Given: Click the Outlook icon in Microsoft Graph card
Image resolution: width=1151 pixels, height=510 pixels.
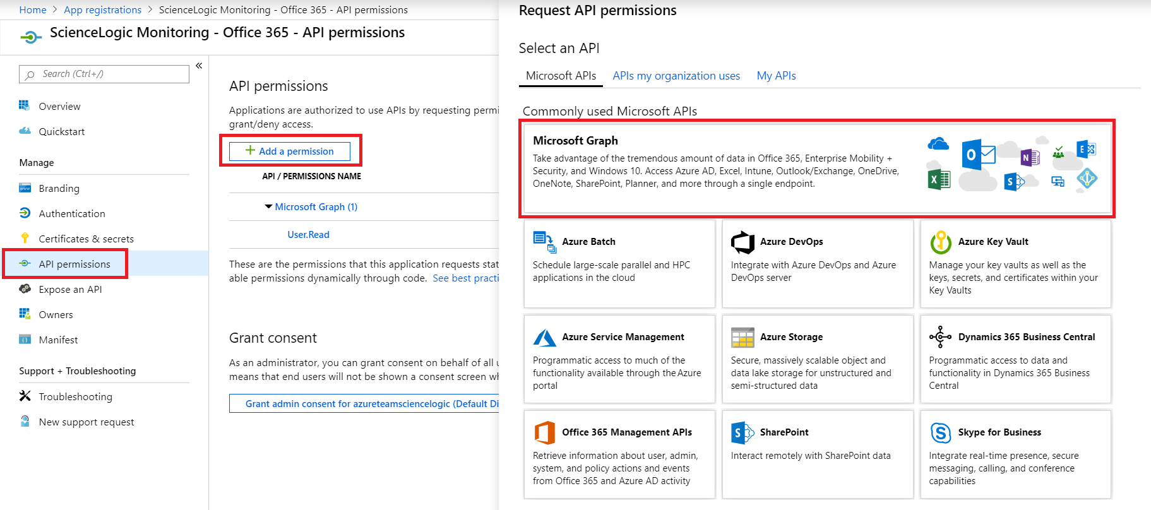Looking at the screenshot, I should 978,155.
